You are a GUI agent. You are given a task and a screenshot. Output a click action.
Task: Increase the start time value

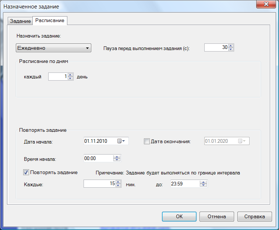(x=117, y=156)
